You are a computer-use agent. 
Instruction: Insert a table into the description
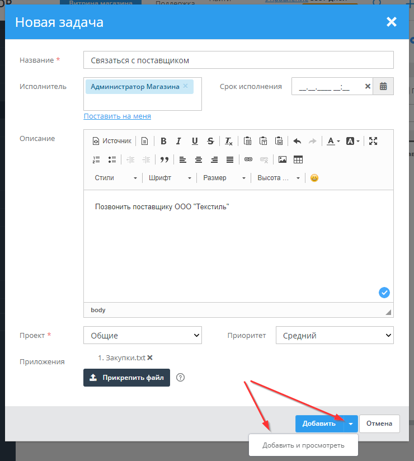tap(298, 159)
